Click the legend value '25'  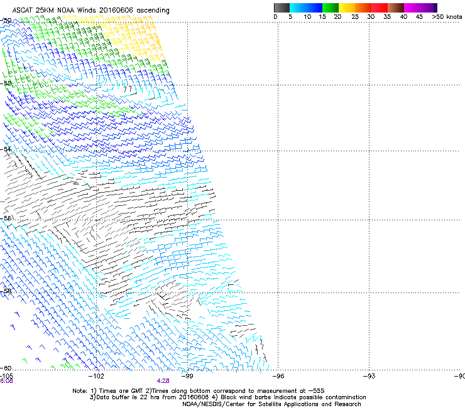pyautogui.click(x=355, y=17)
